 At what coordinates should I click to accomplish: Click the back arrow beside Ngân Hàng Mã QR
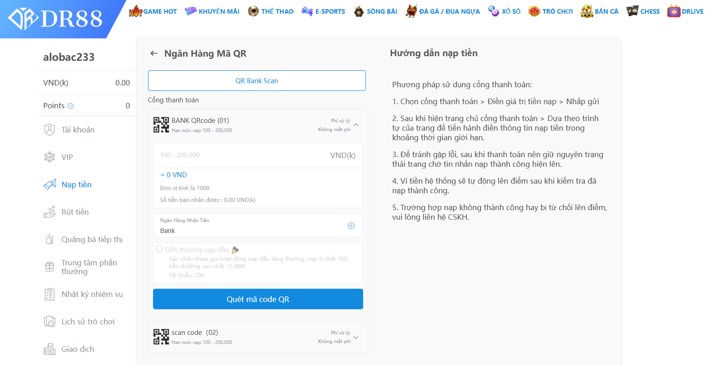click(x=154, y=53)
